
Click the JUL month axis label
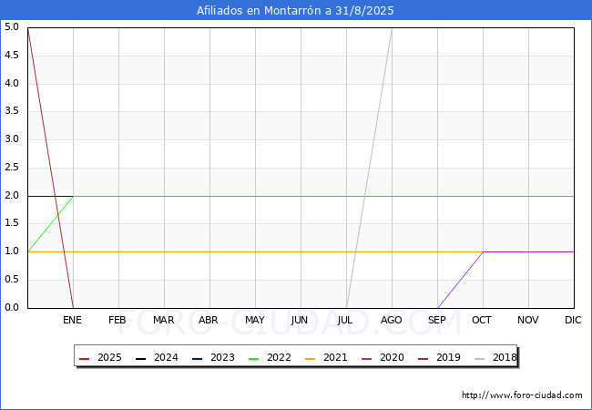(x=345, y=320)
